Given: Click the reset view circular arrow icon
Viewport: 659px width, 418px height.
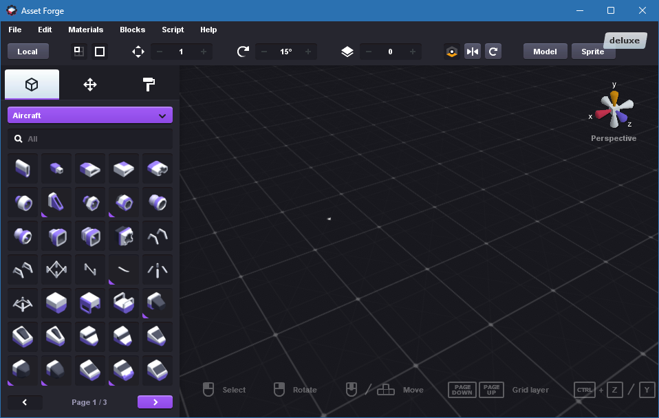Looking at the screenshot, I should pyautogui.click(x=493, y=52).
